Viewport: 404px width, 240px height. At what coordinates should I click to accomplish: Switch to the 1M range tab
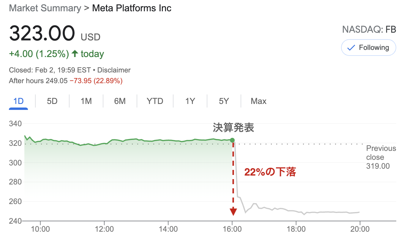[86, 101]
